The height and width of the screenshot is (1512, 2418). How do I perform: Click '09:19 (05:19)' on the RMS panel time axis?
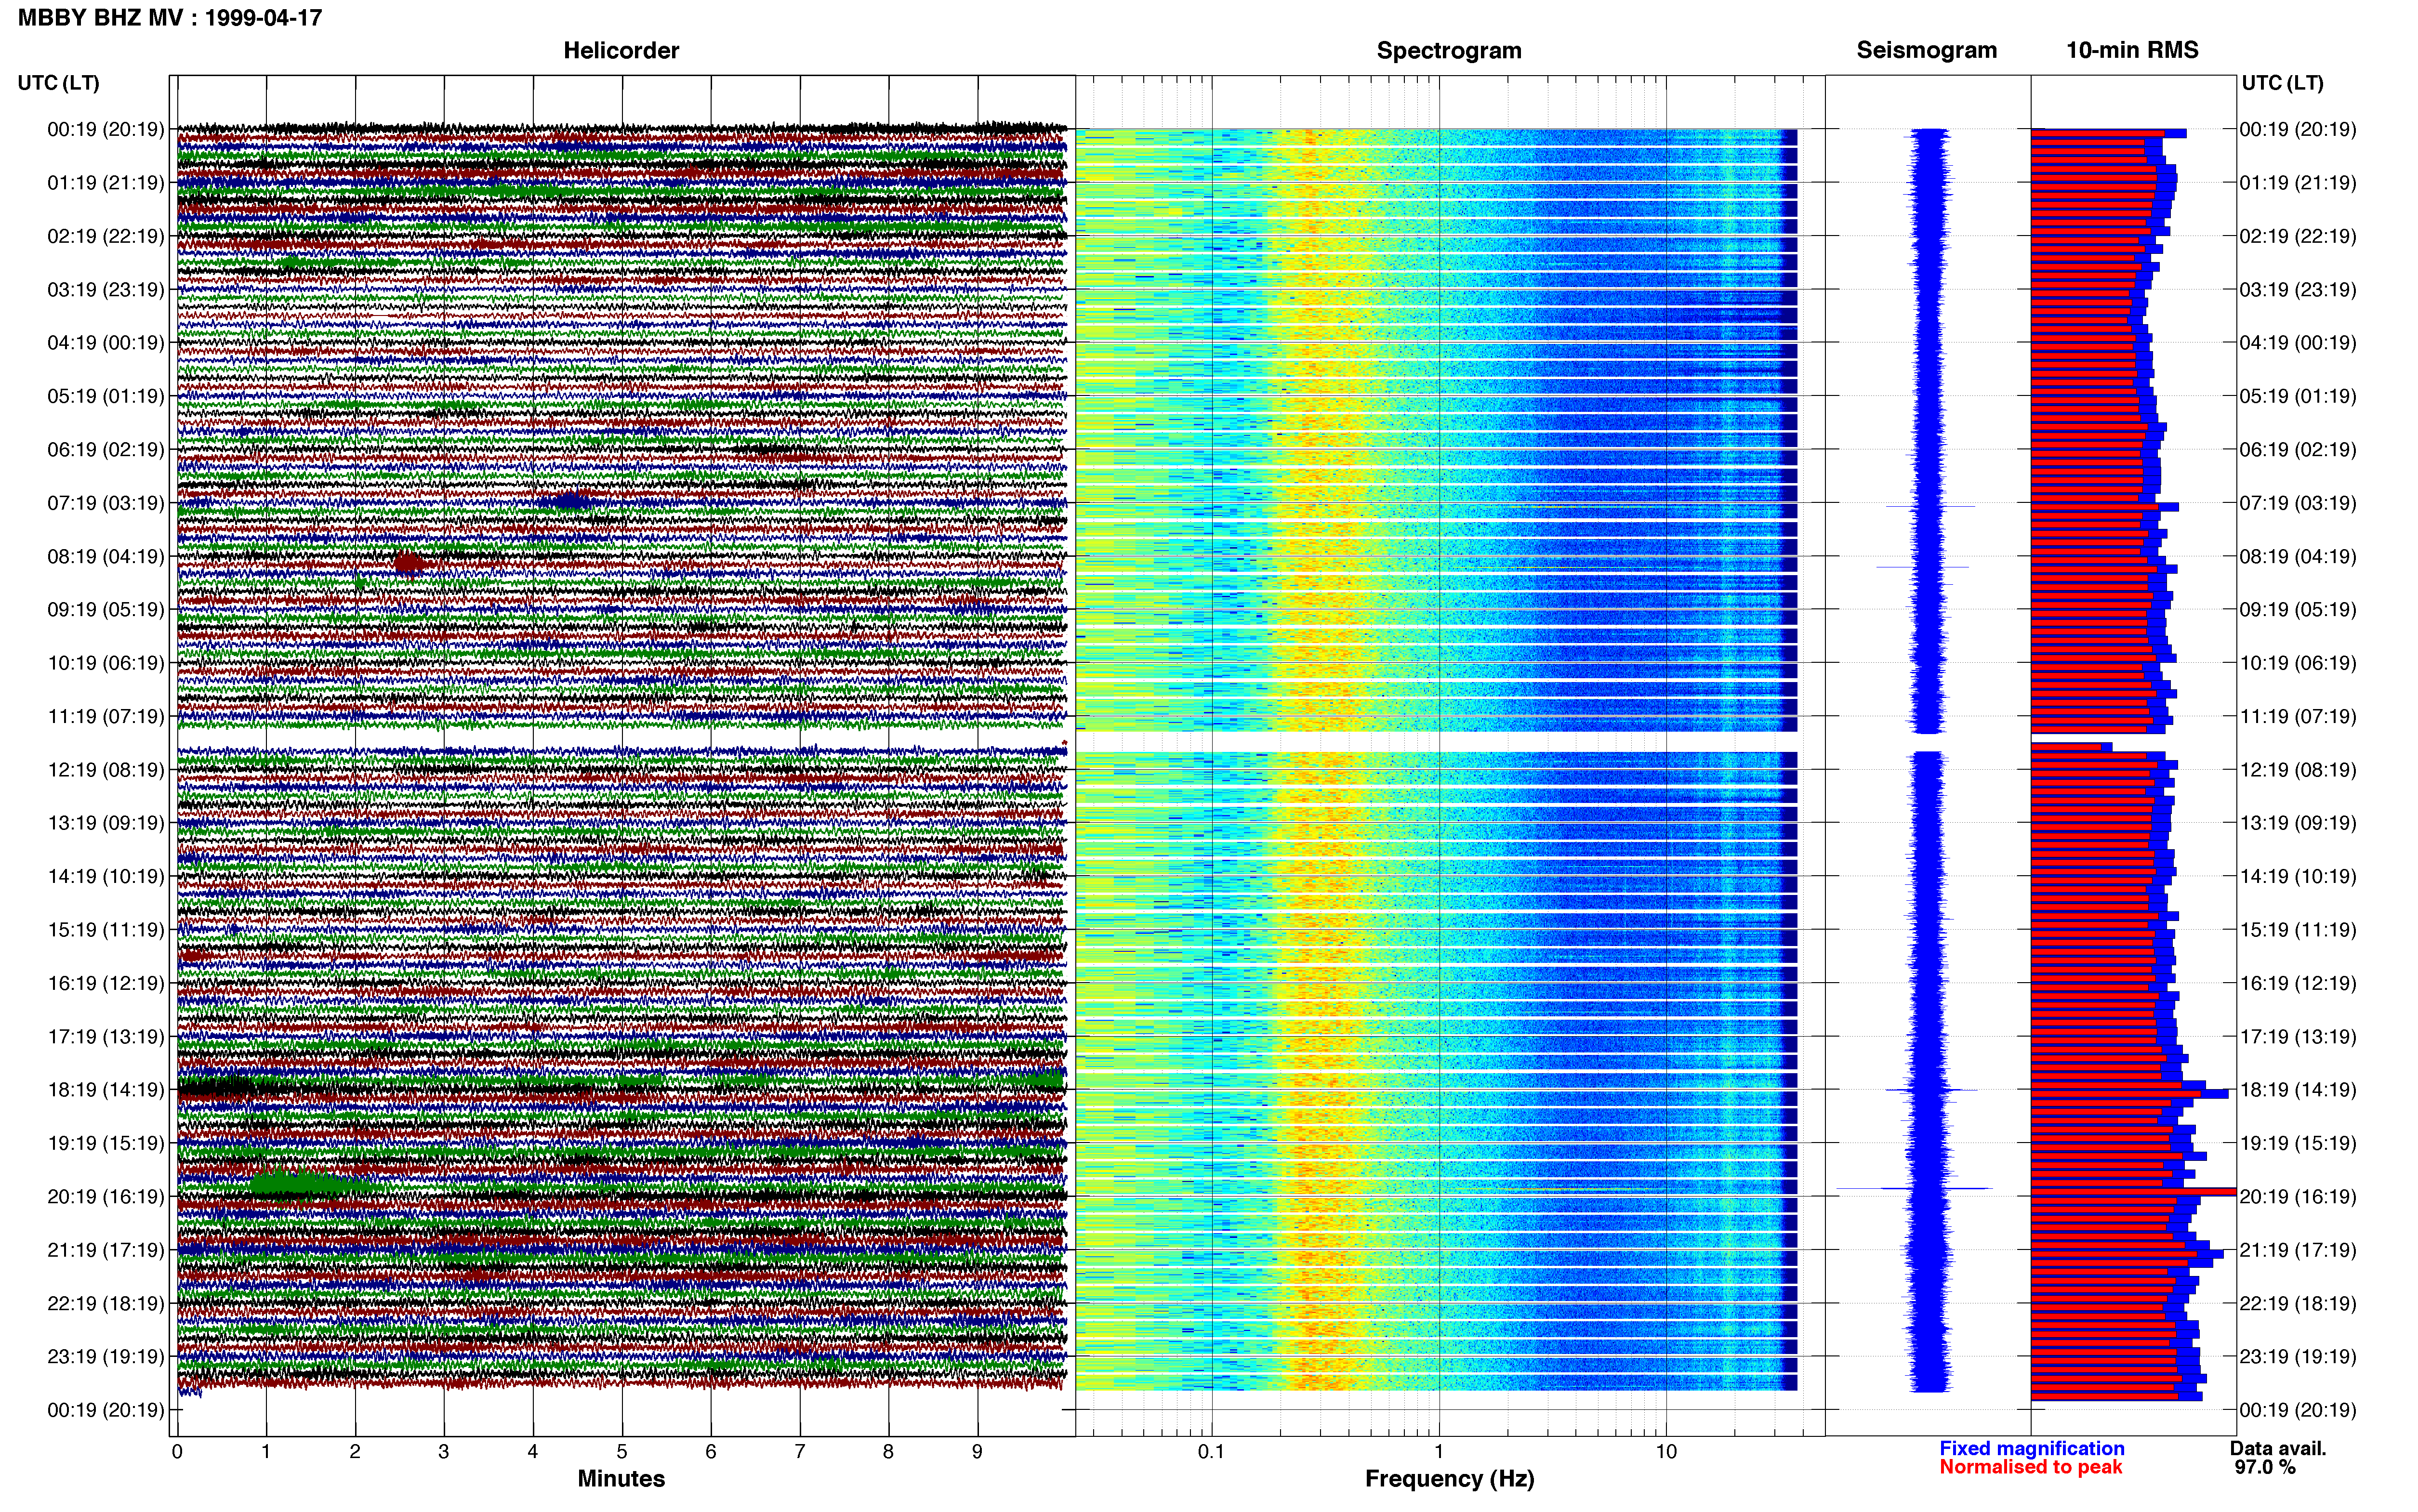tap(2297, 610)
